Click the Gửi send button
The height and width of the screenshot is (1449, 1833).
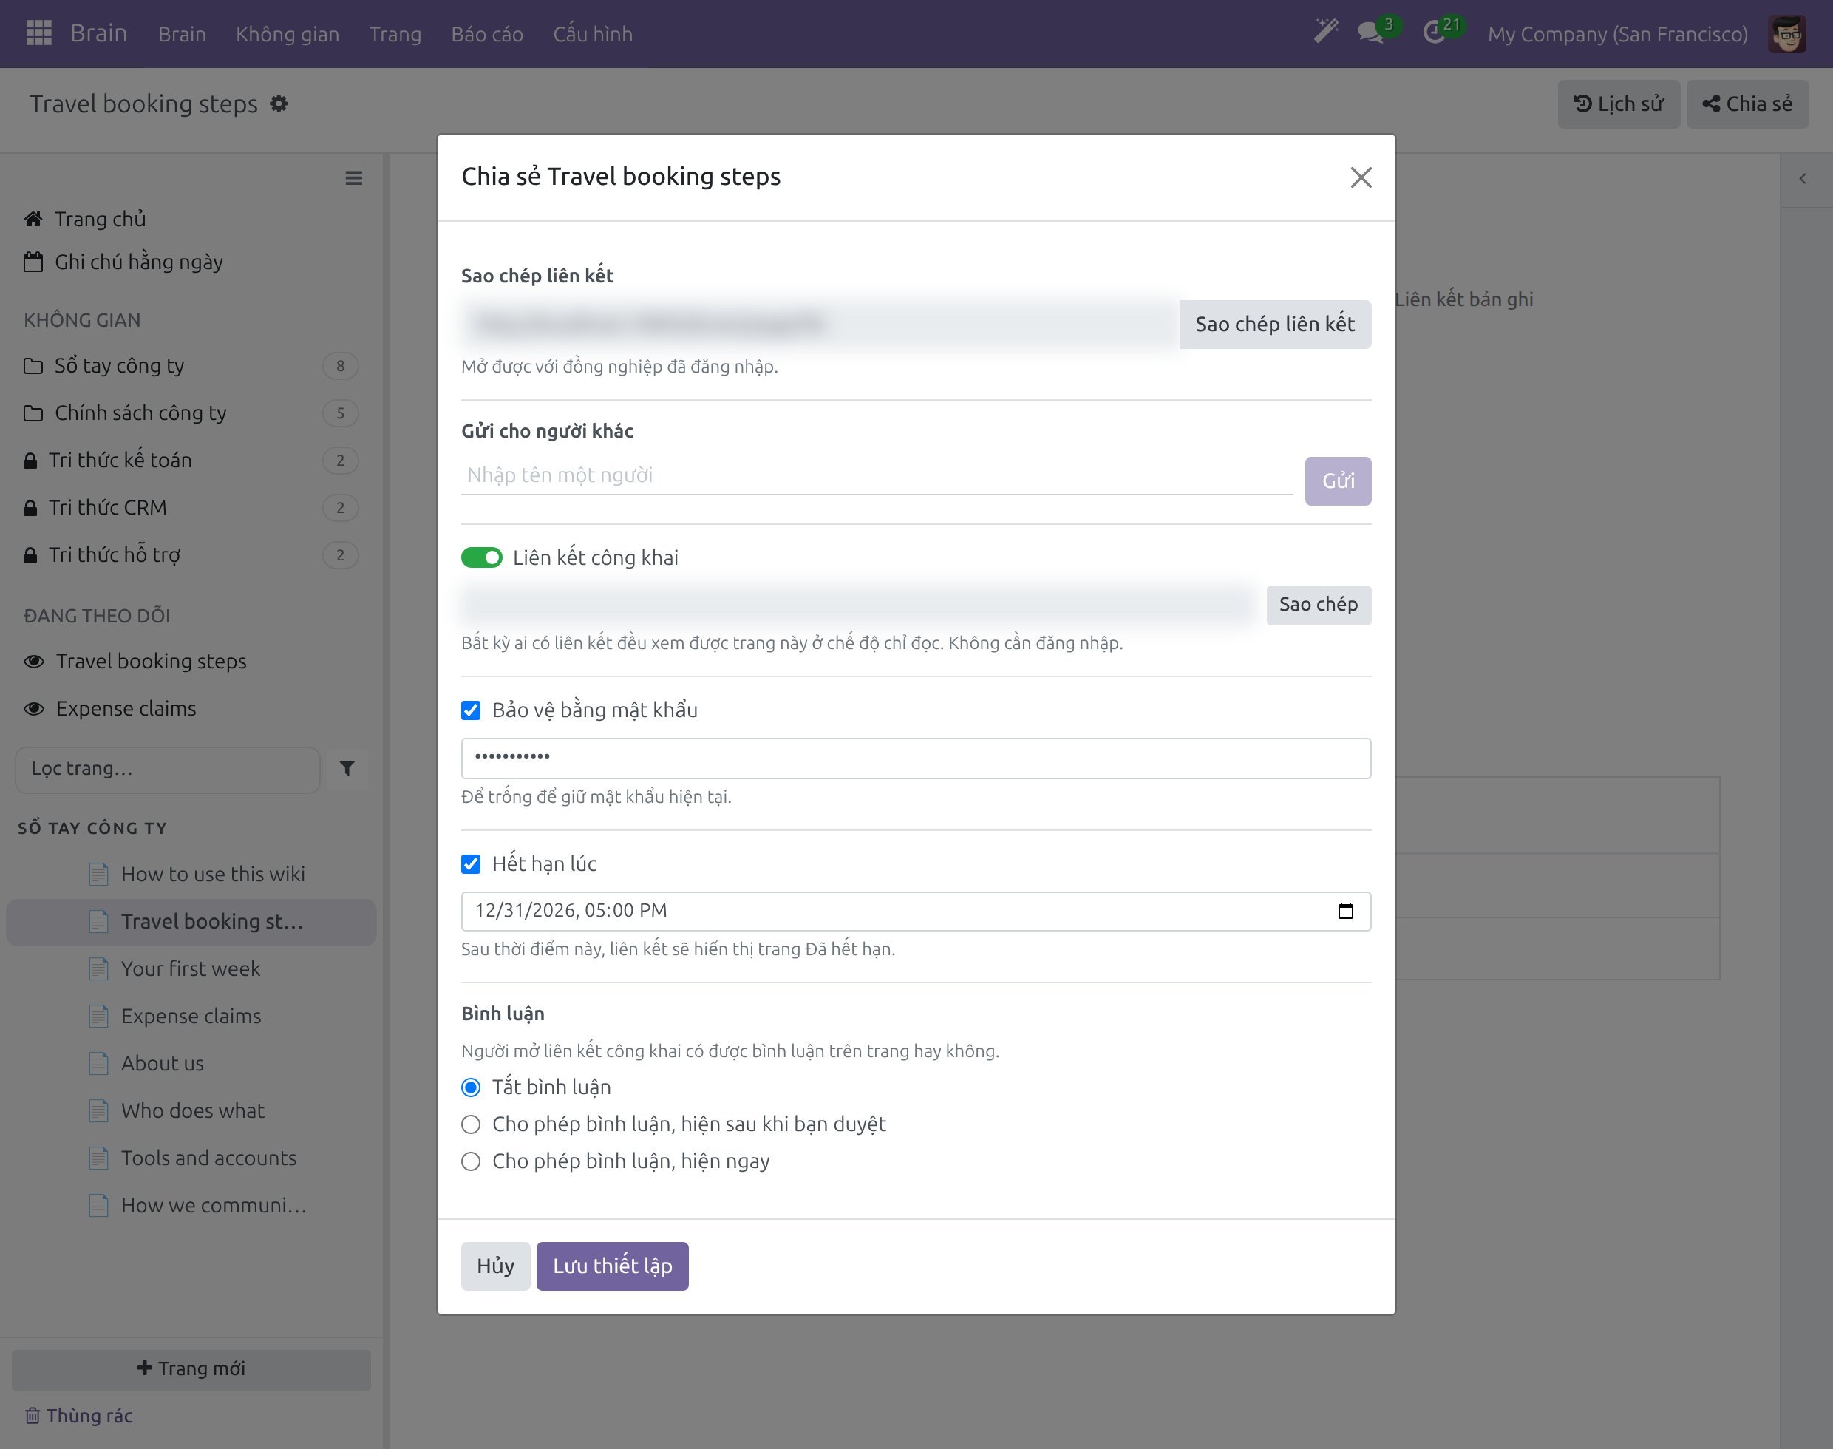pyautogui.click(x=1338, y=481)
